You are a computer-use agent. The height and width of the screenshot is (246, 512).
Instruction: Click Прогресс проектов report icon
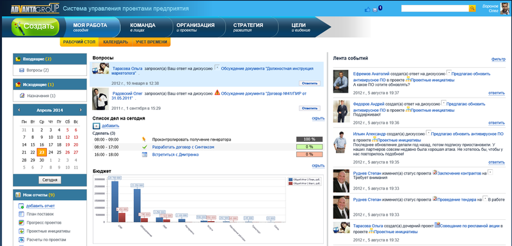[21, 222]
